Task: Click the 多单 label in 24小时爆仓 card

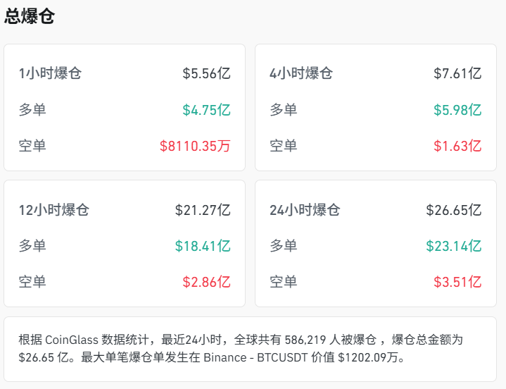Action: click(283, 247)
